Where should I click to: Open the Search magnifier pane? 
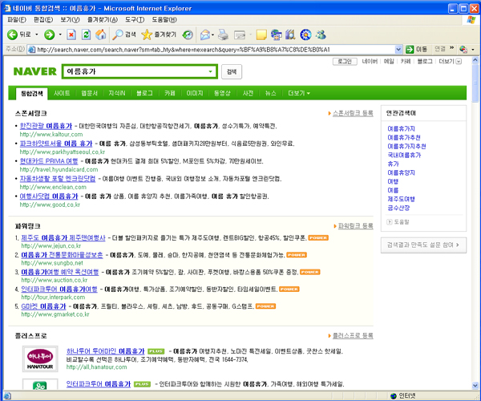118,34
